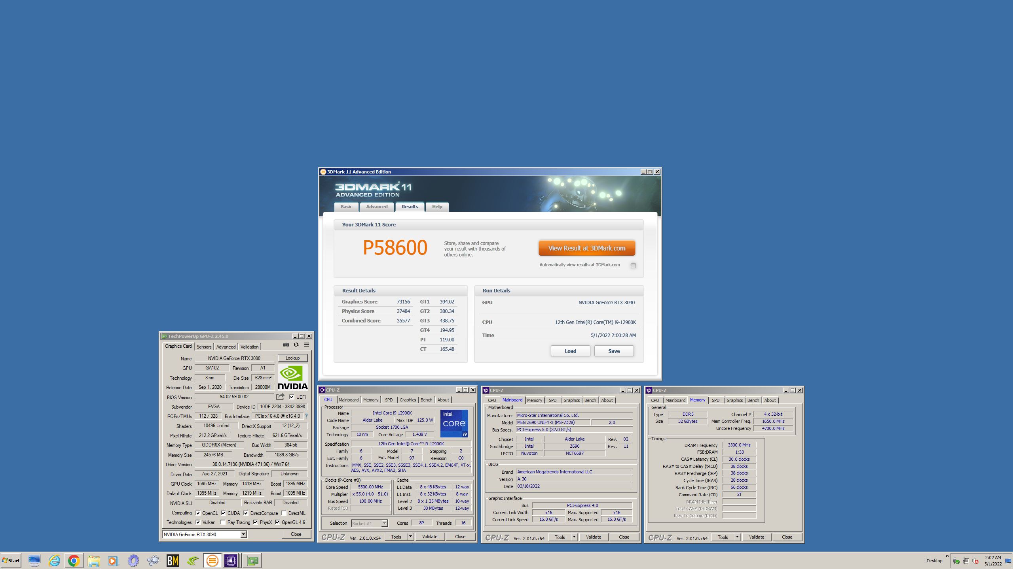The width and height of the screenshot is (1013, 569).
Task: Toggle the DirectML checkbox
Action: click(284, 513)
